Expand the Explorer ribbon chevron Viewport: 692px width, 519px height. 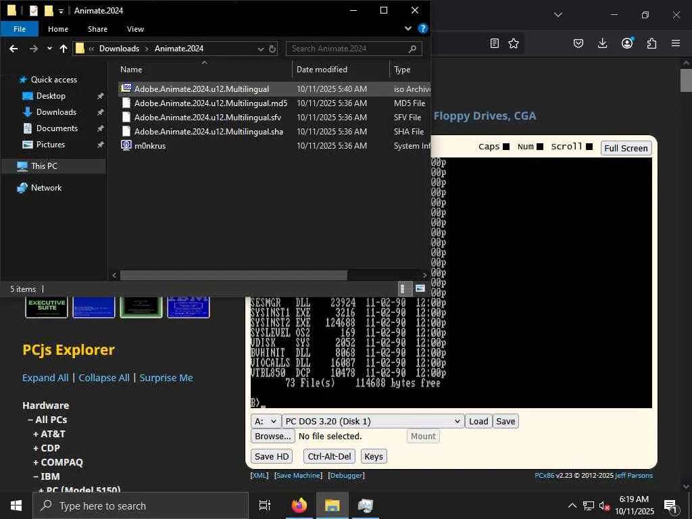[x=408, y=28]
